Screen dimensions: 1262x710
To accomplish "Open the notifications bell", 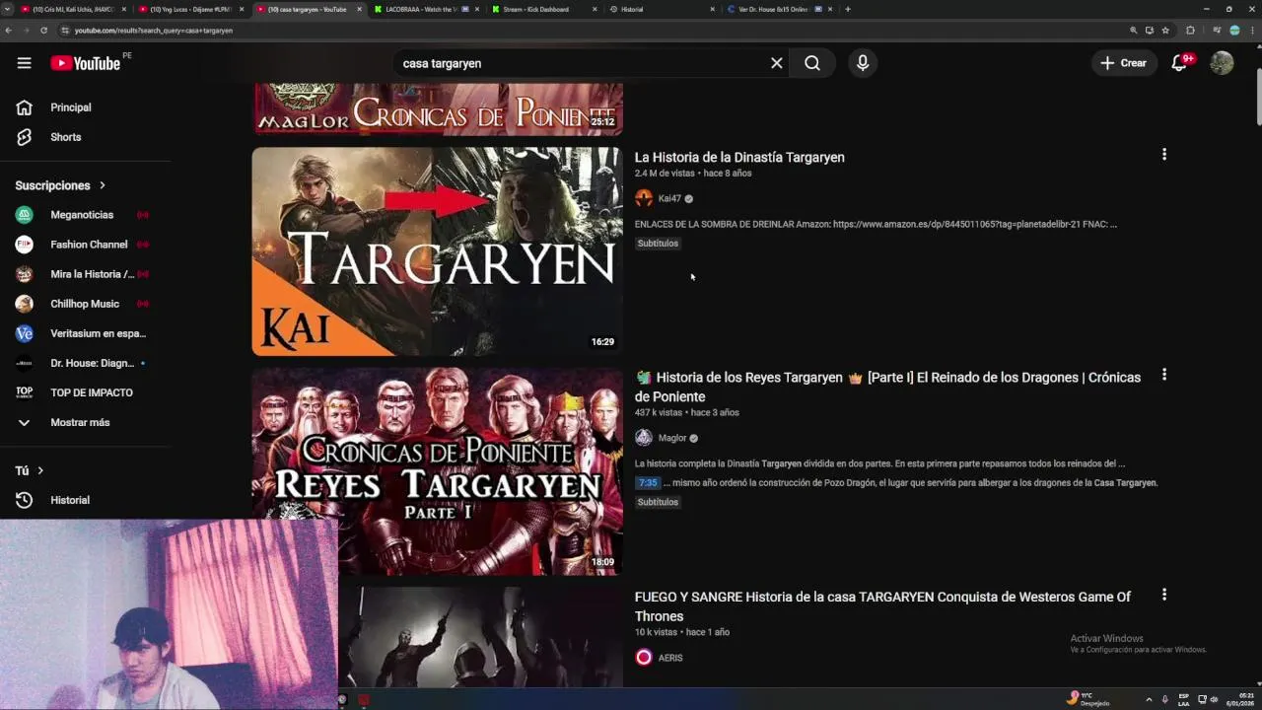I will coord(1179,63).
